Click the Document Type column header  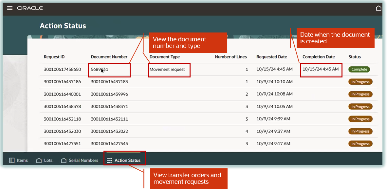pyautogui.click(x=165, y=57)
